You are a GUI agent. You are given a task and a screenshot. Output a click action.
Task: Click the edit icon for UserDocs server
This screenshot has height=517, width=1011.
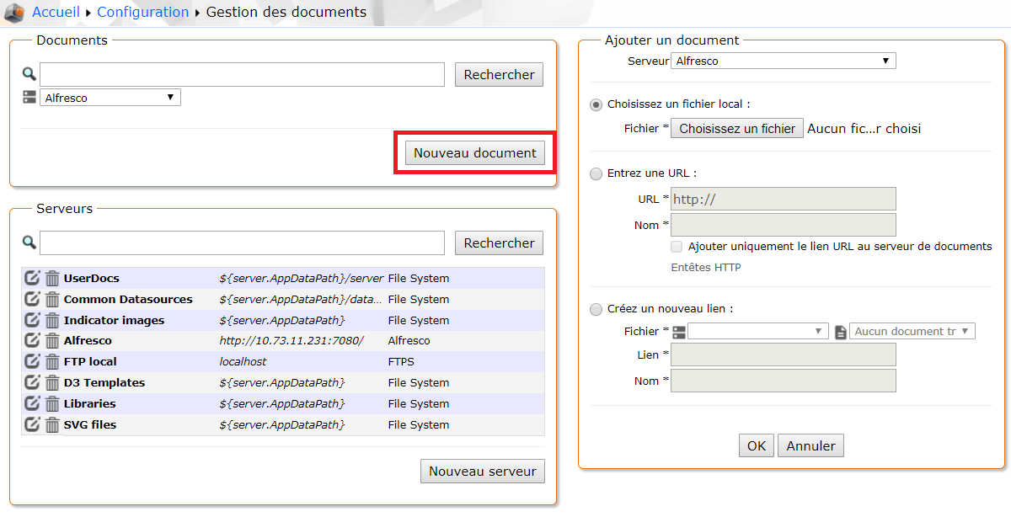32,278
